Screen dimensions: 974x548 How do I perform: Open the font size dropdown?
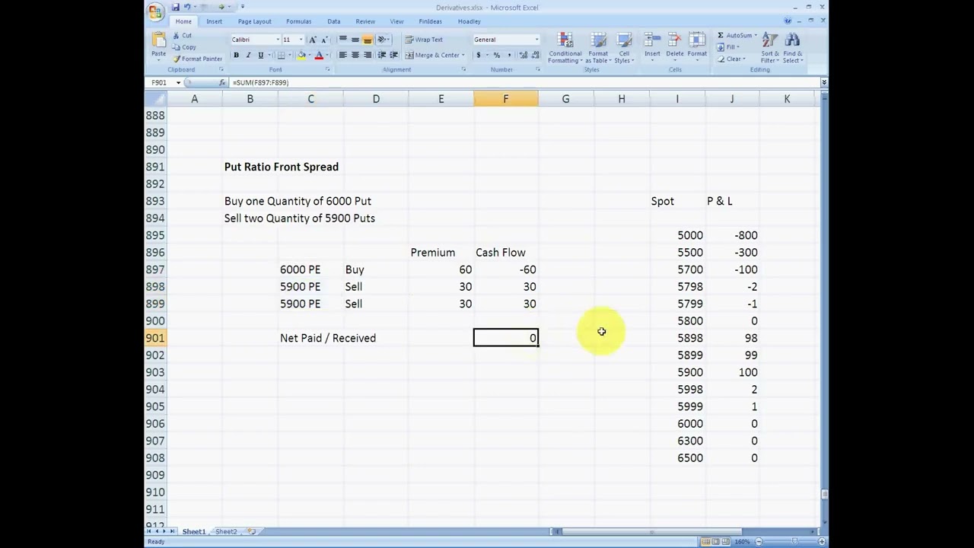(301, 40)
